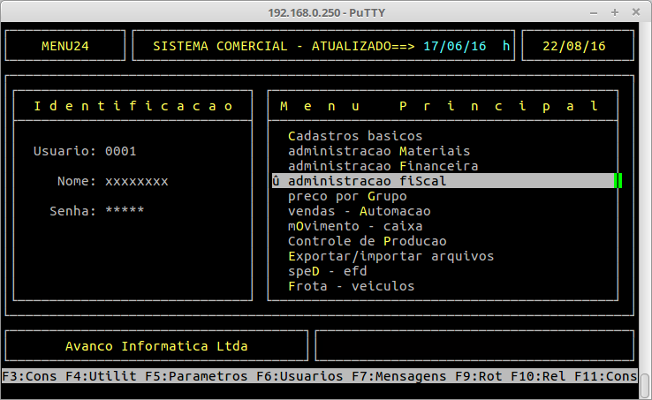The image size is (652, 400).
Task: Open administracao Materiais menu entry
Action: click(379, 151)
